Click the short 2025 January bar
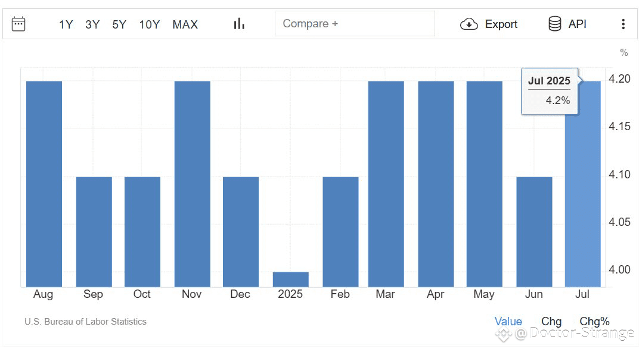This screenshot has width=639, height=349. [x=290, y=279]
